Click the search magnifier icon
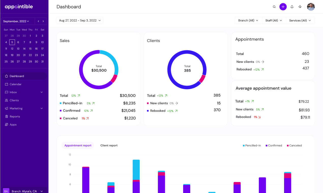 [274, 7]
